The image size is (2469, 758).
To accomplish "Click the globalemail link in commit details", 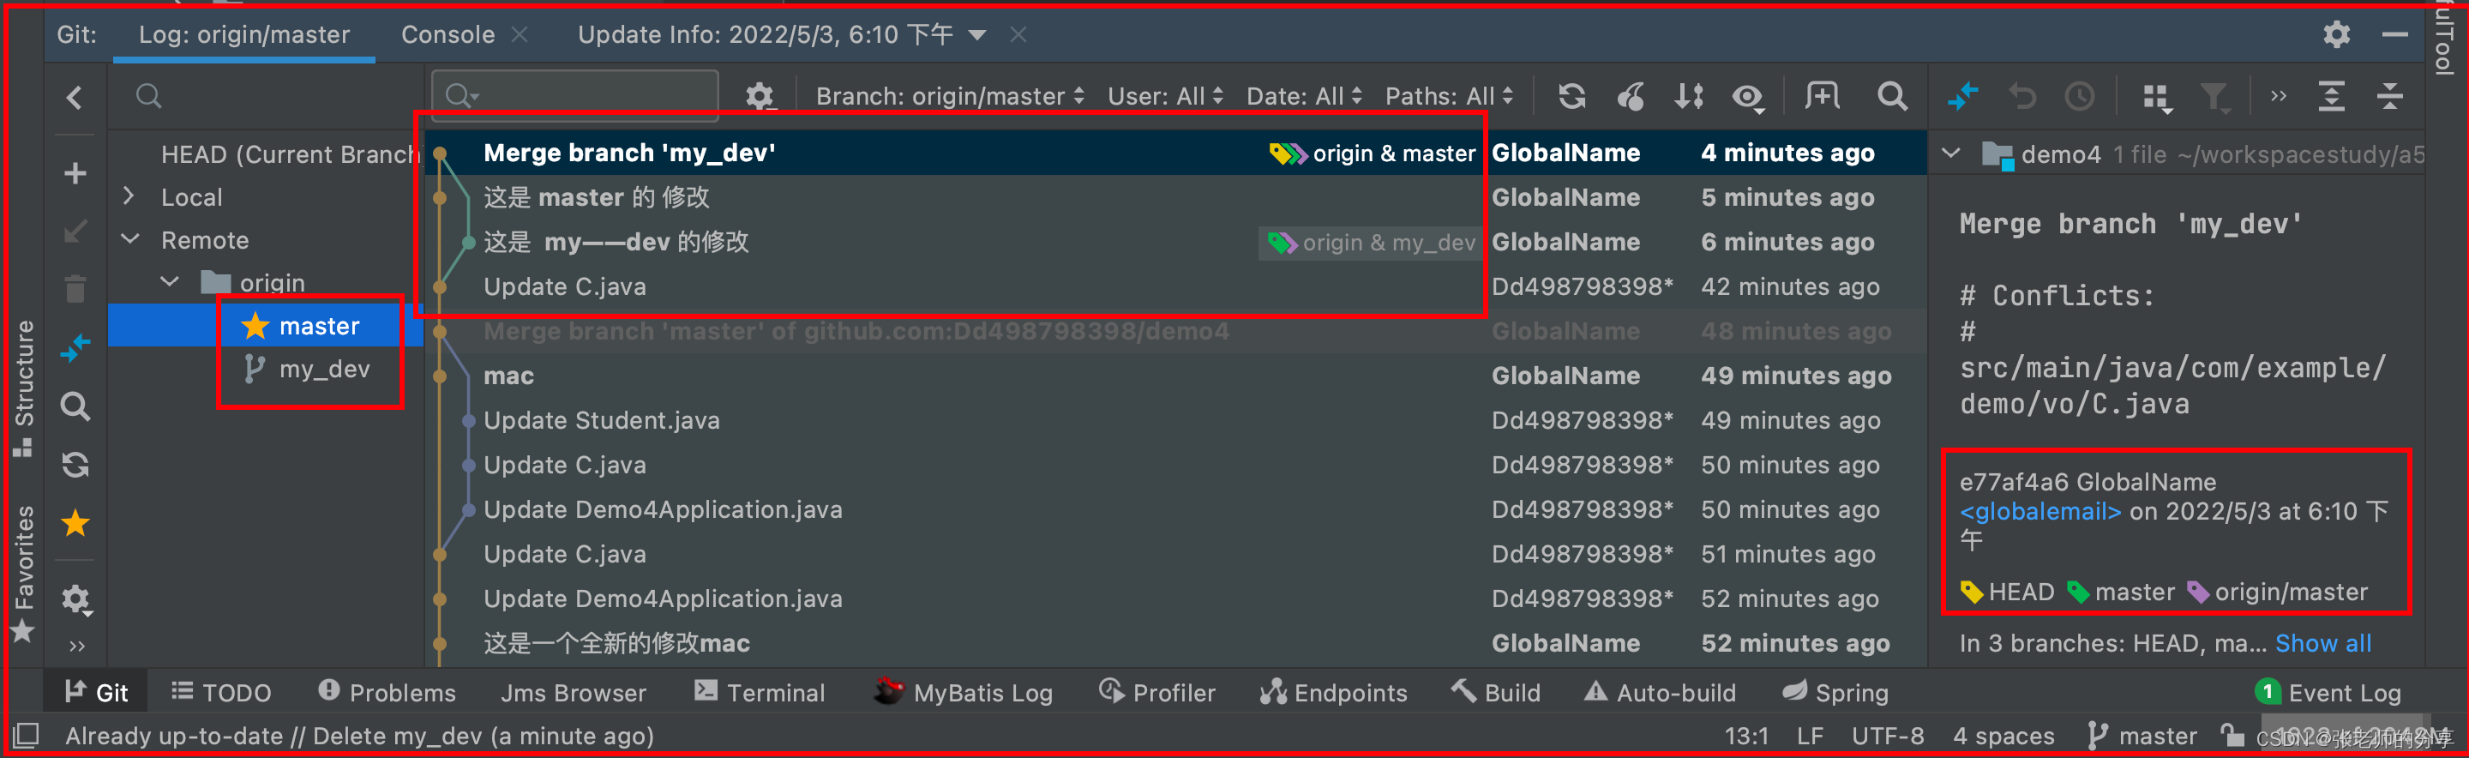I will pos(2039,511).
